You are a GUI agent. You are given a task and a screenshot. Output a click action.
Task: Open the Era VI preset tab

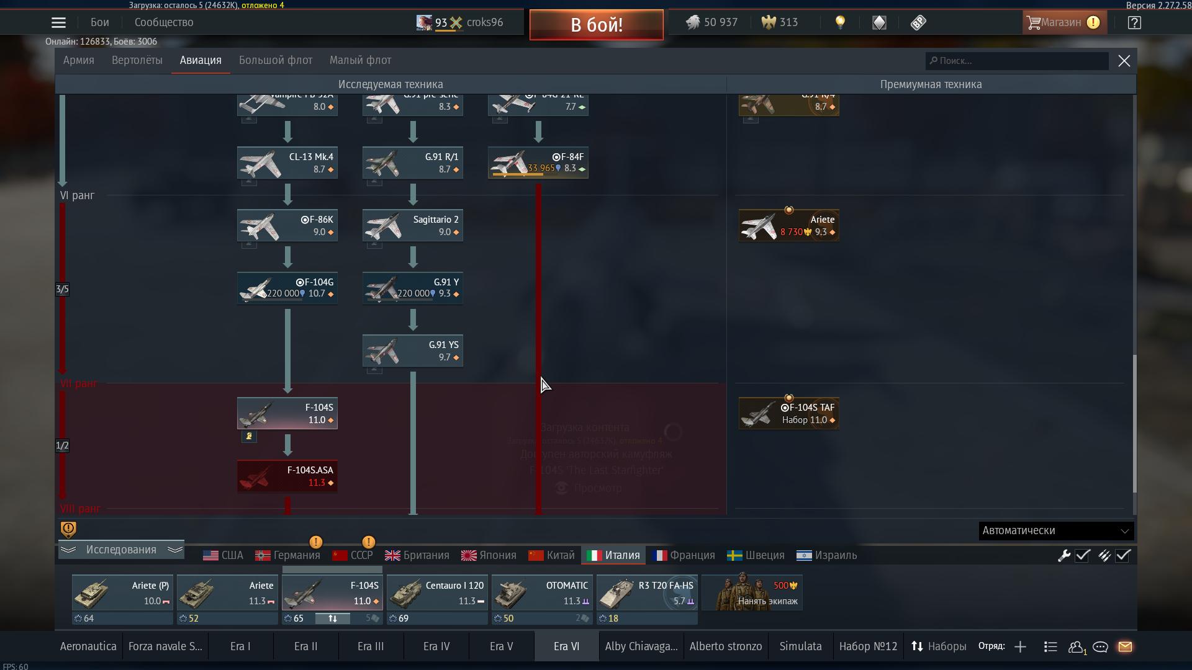tap(567, 646)
